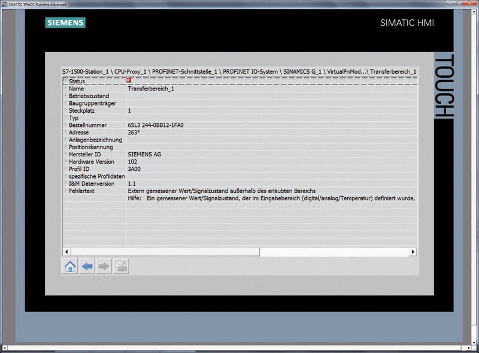Click the Steckplatz value 1
This screenshot has height=353, width=479.
[129, 111]
